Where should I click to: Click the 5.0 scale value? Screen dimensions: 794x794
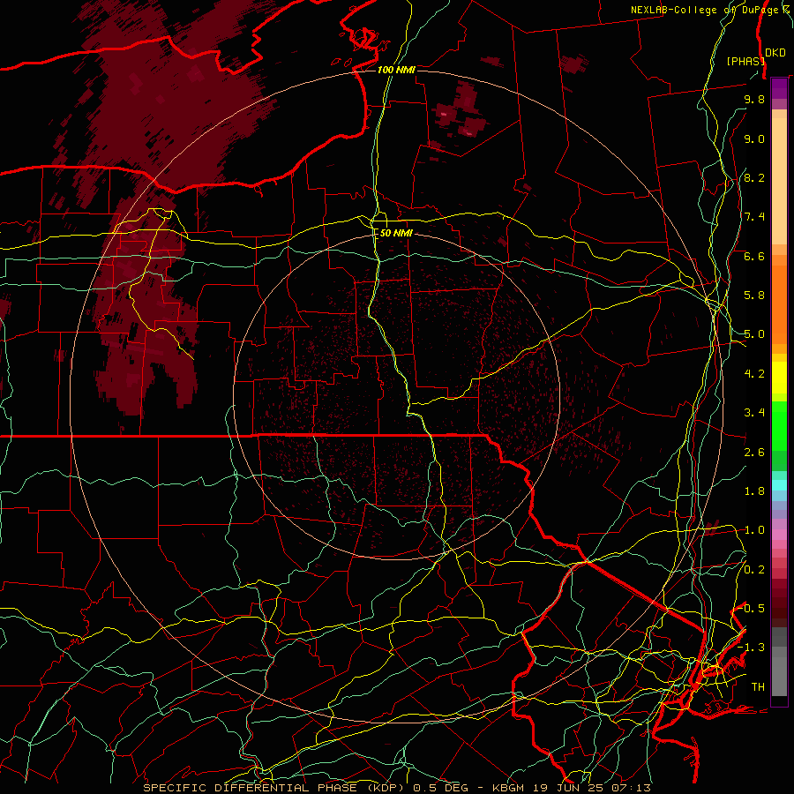[754, 334]
